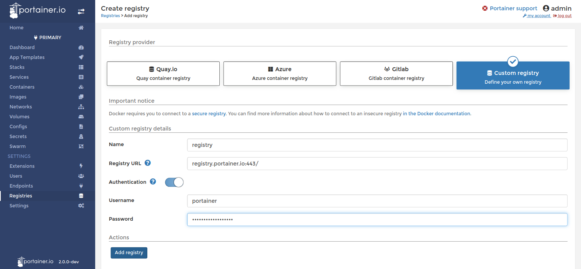
Task: Click the Password input field
Action: [377, 220]
